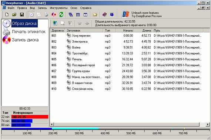
Task: Open the Инструменты menu
Action: pyautogui.click(x=58, y=8)
